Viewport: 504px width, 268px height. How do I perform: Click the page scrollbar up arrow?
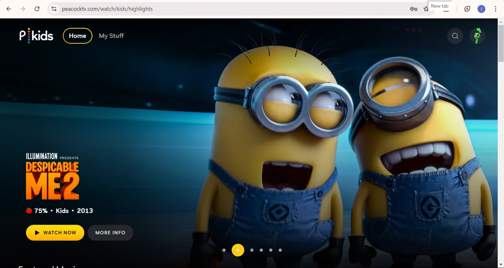tap(501, 22)
